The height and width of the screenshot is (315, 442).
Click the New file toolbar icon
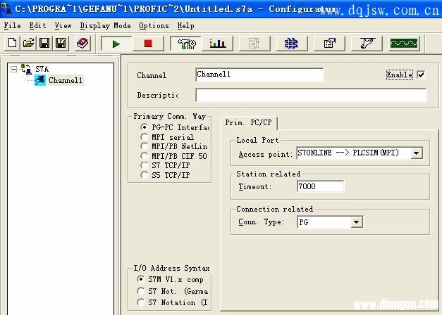click(x=12, y=44)
